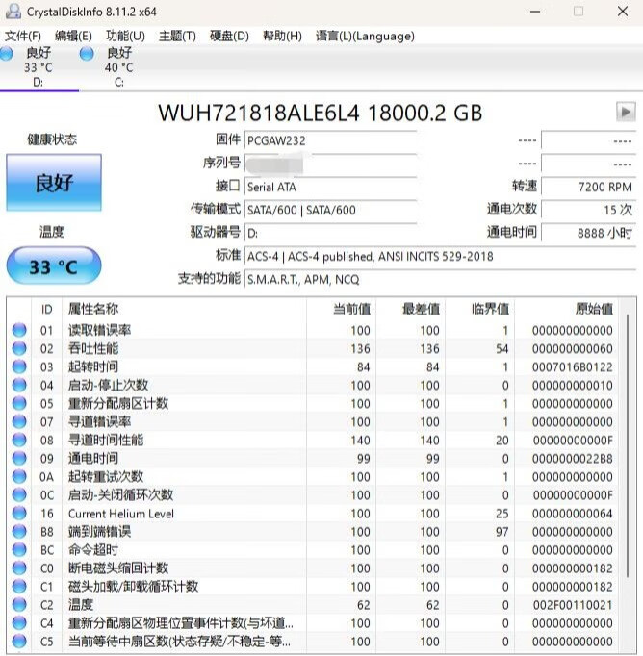Select the D: drive tab at 33 °C
The width and height of the screenshot is (643, 656).
tap(38, 67)
